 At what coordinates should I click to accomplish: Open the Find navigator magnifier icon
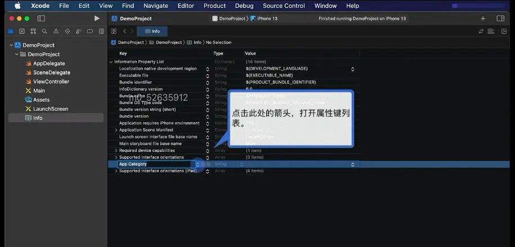(44, 31)
